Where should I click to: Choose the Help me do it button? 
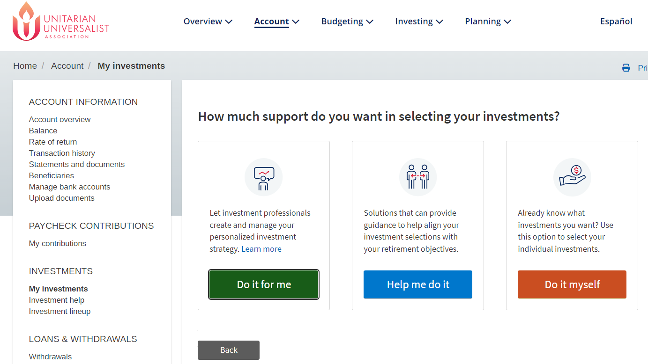(417, 284)
